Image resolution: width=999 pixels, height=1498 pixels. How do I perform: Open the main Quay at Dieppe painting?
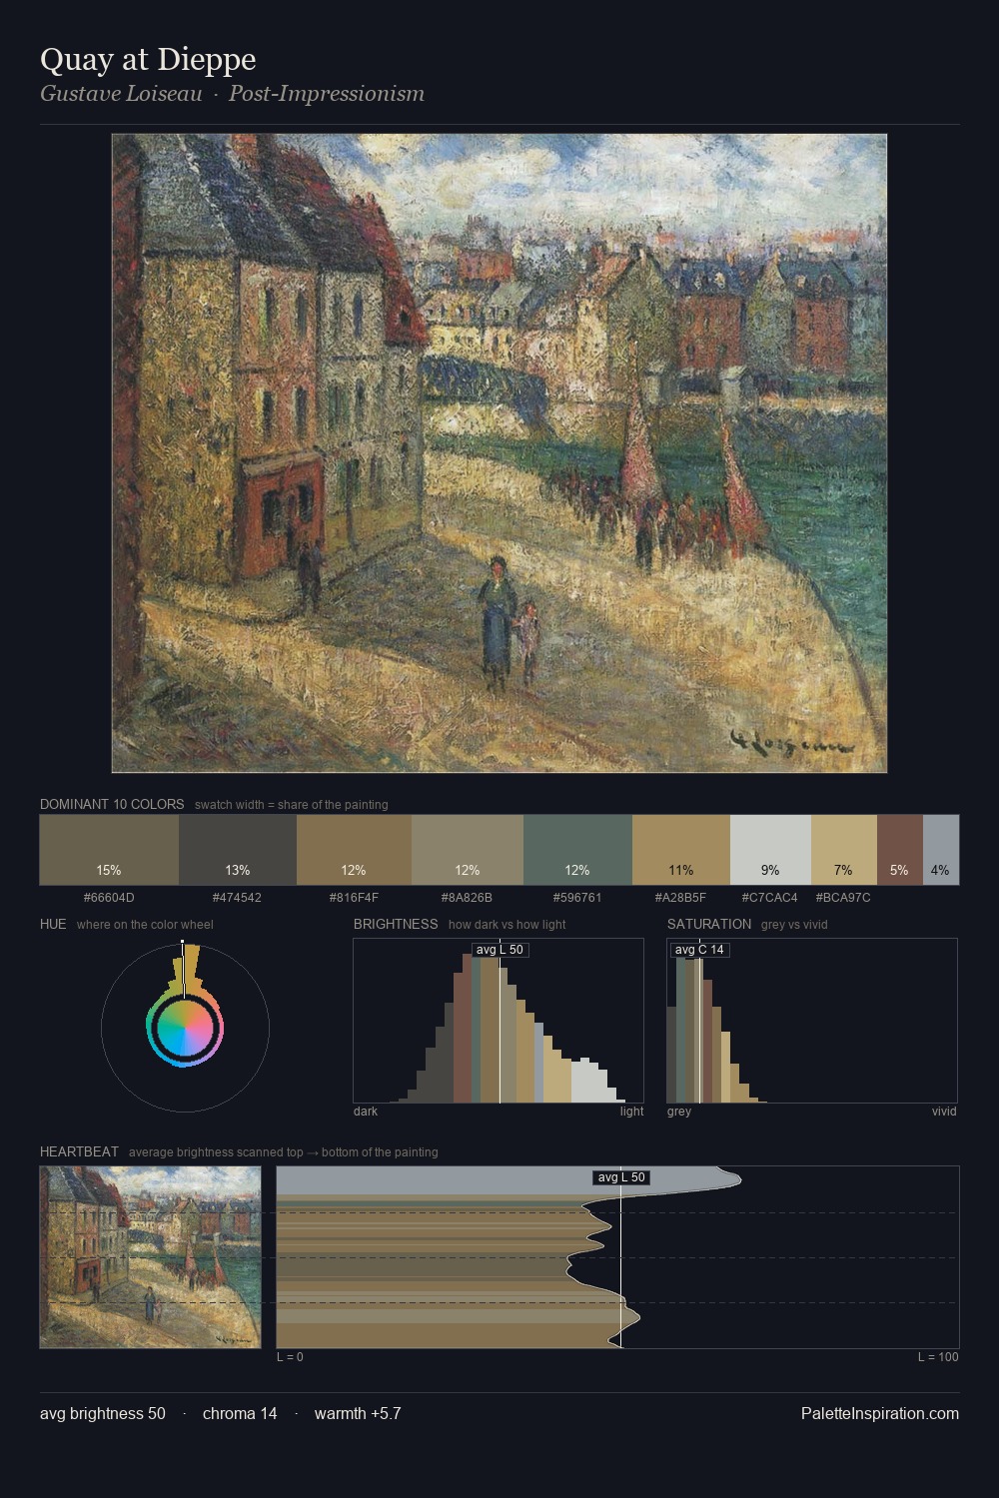point(499,453)
